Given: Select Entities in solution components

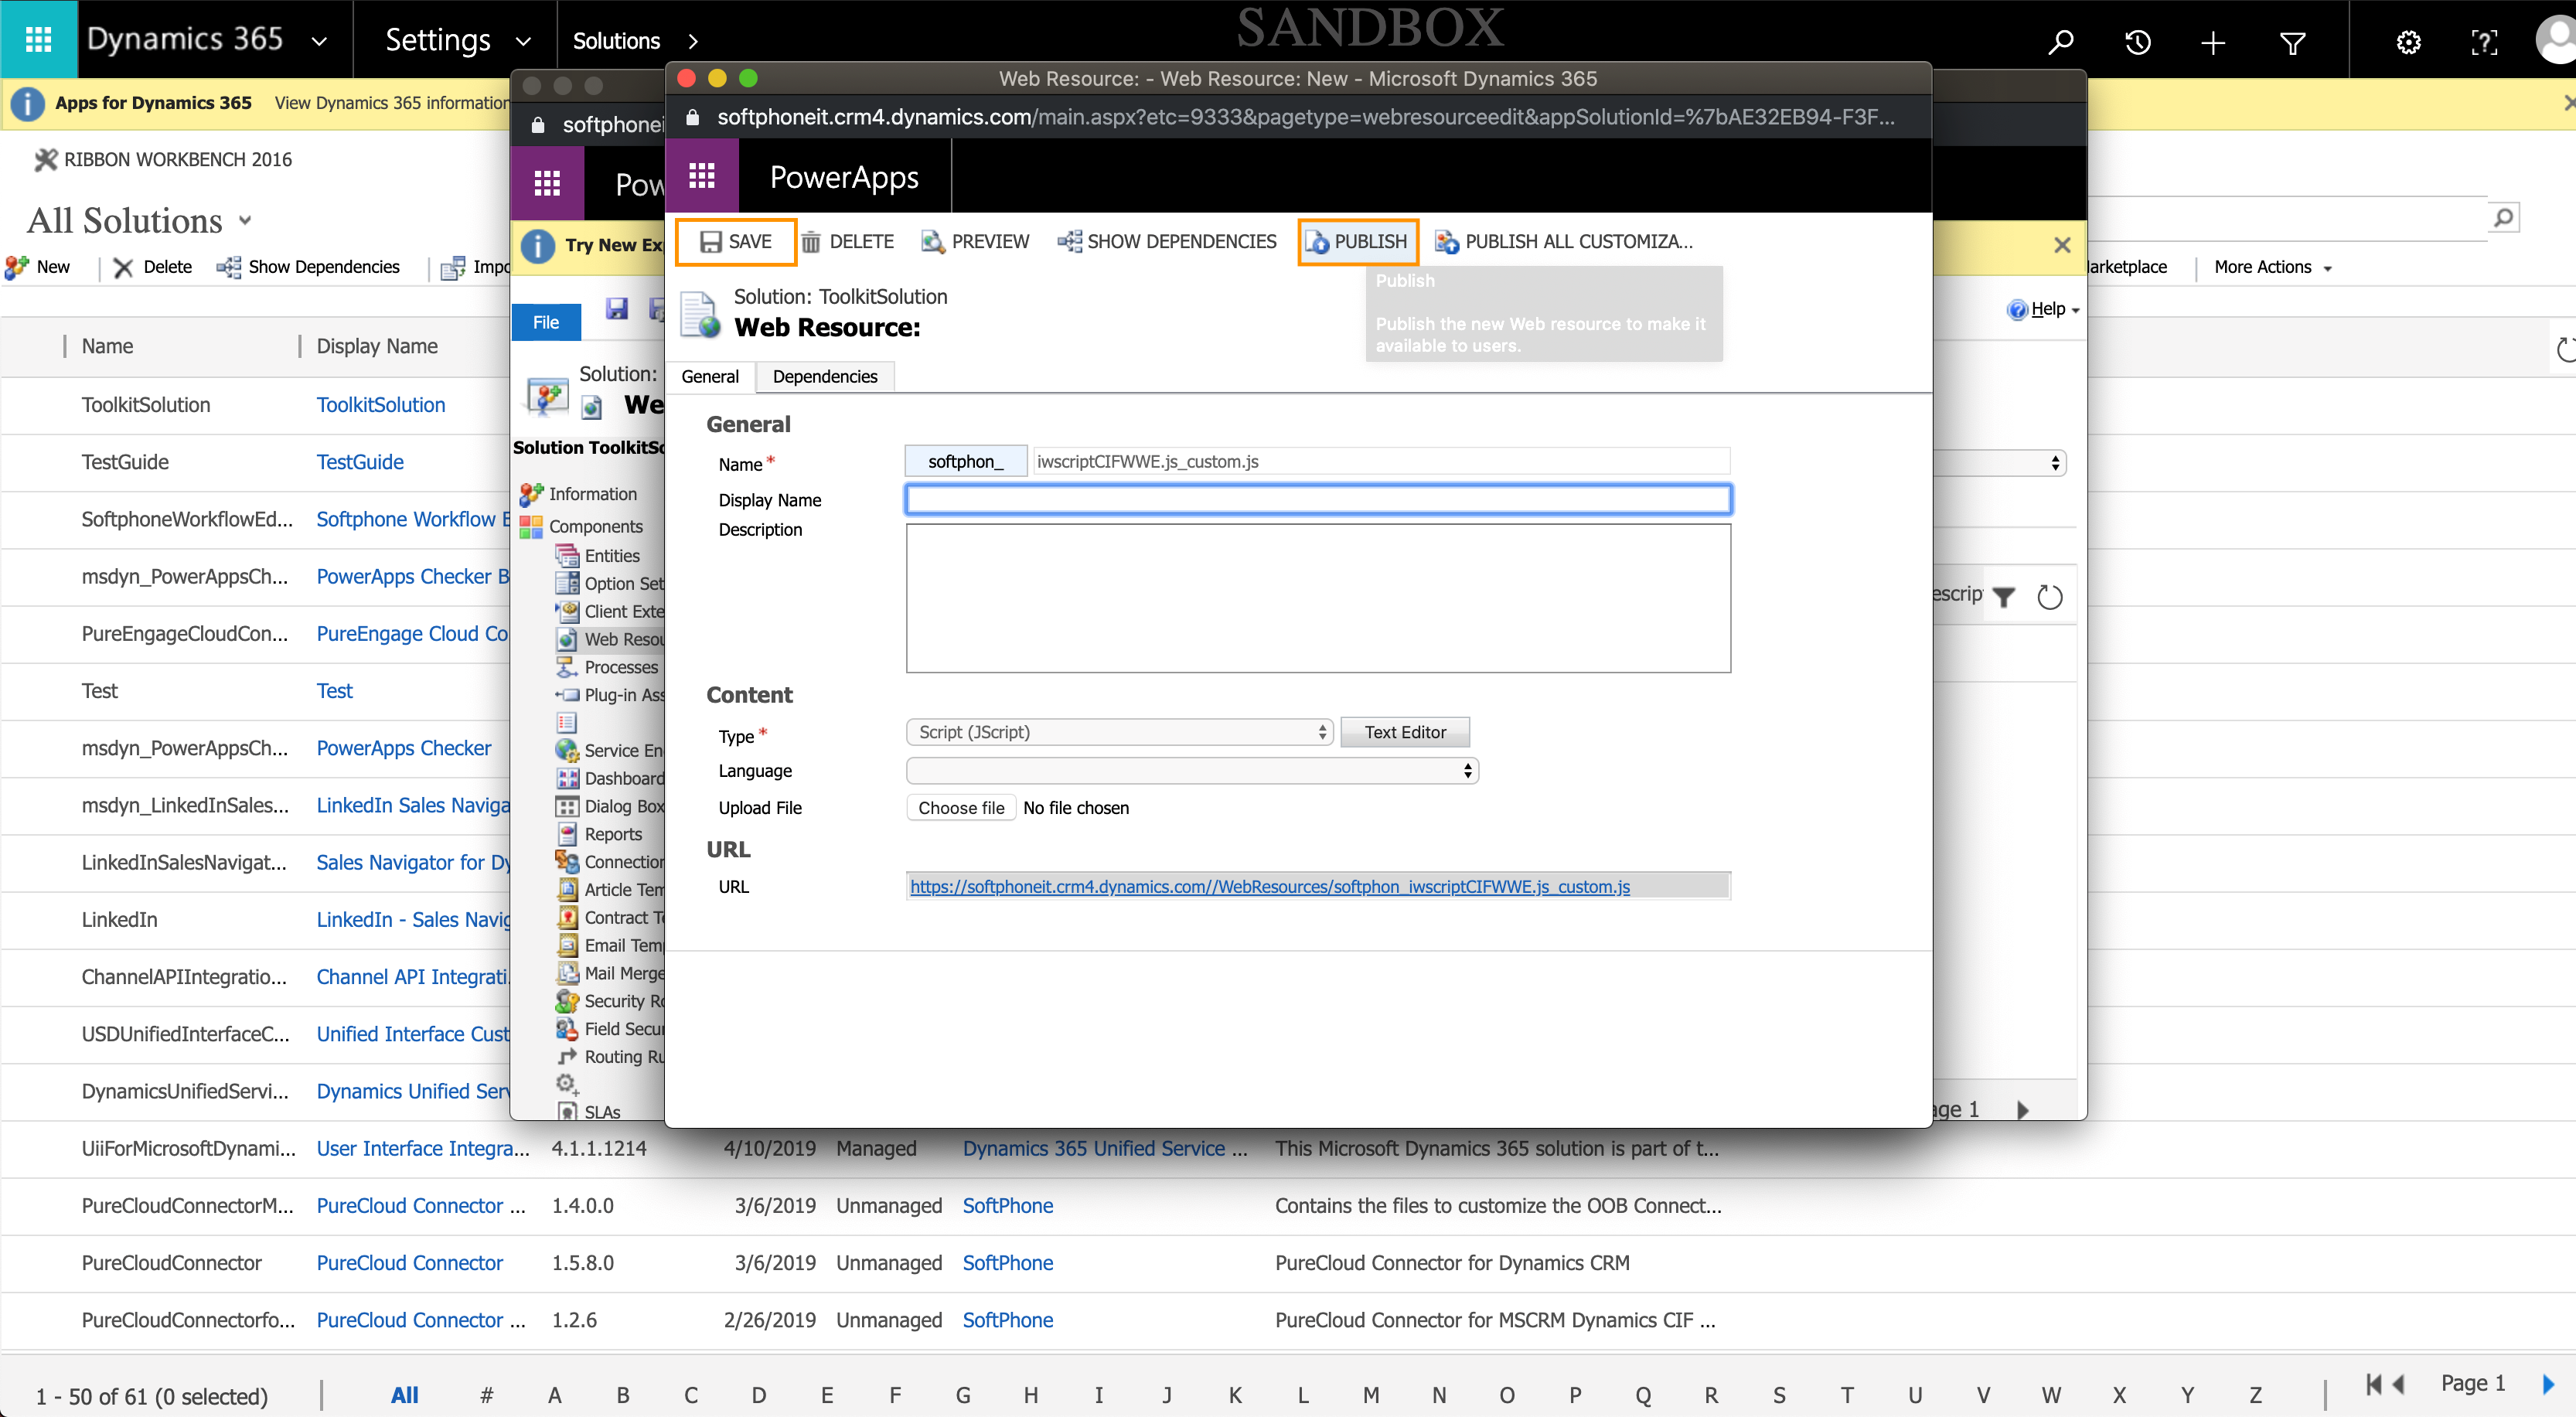Looking at the screenshot, I should tap(611, 555).
